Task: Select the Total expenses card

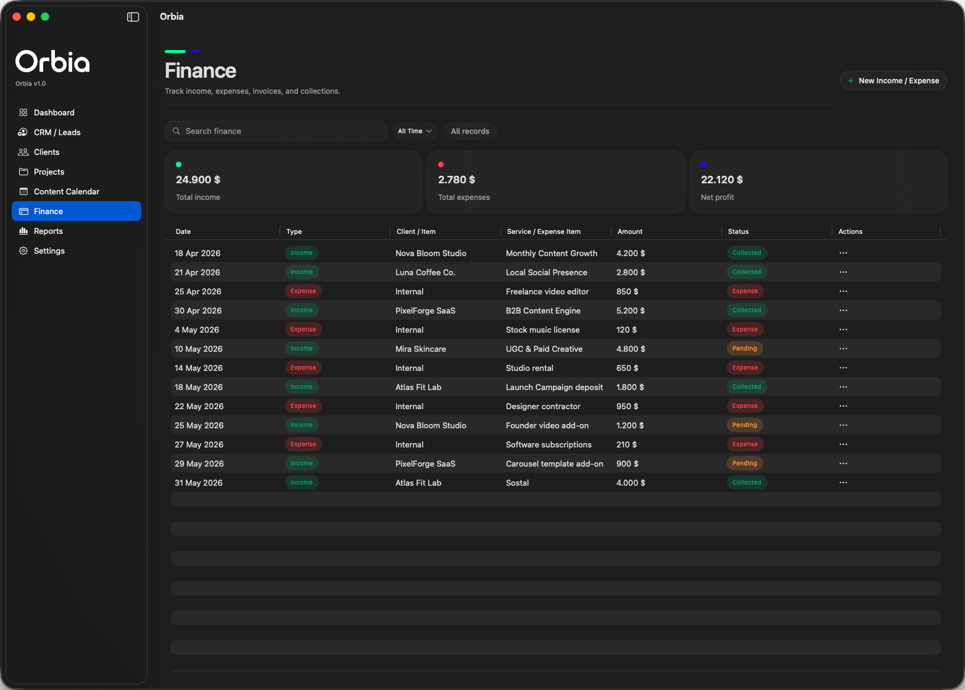Action: 556,182
